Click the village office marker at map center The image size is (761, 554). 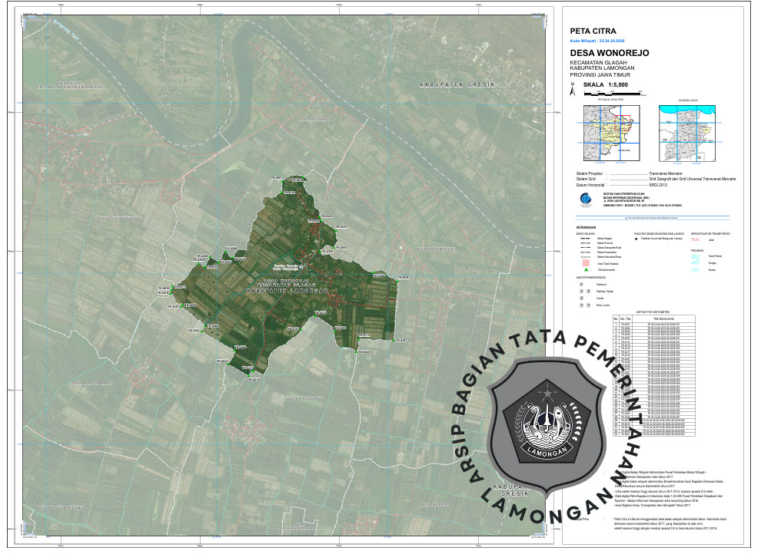tap(301, 265)
